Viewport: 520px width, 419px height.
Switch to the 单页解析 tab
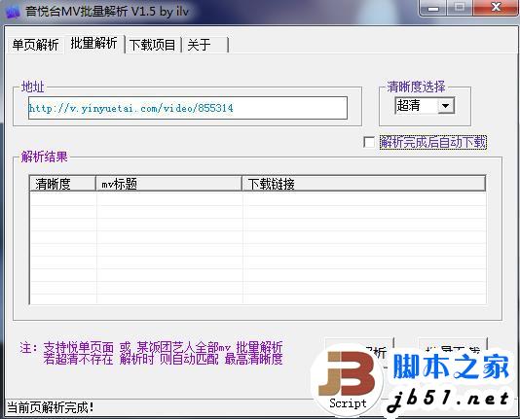click(x=35, y=45)
